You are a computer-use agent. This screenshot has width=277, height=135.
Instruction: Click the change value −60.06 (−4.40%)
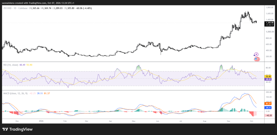pos(83,8)
